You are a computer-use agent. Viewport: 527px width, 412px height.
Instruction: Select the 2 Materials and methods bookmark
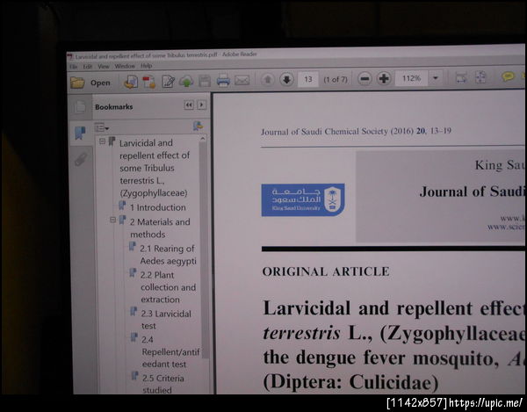point(160,228)
